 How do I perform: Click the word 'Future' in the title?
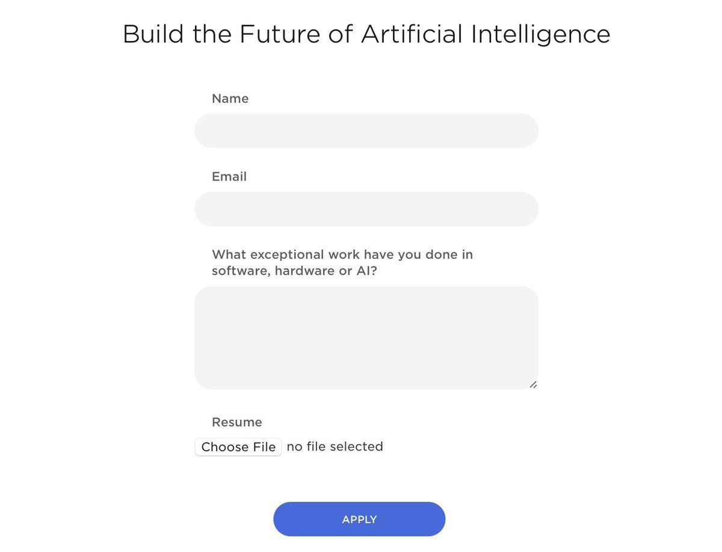point(280,34)
